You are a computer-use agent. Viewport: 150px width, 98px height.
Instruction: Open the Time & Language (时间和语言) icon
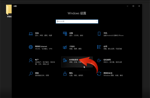(65, 60)
